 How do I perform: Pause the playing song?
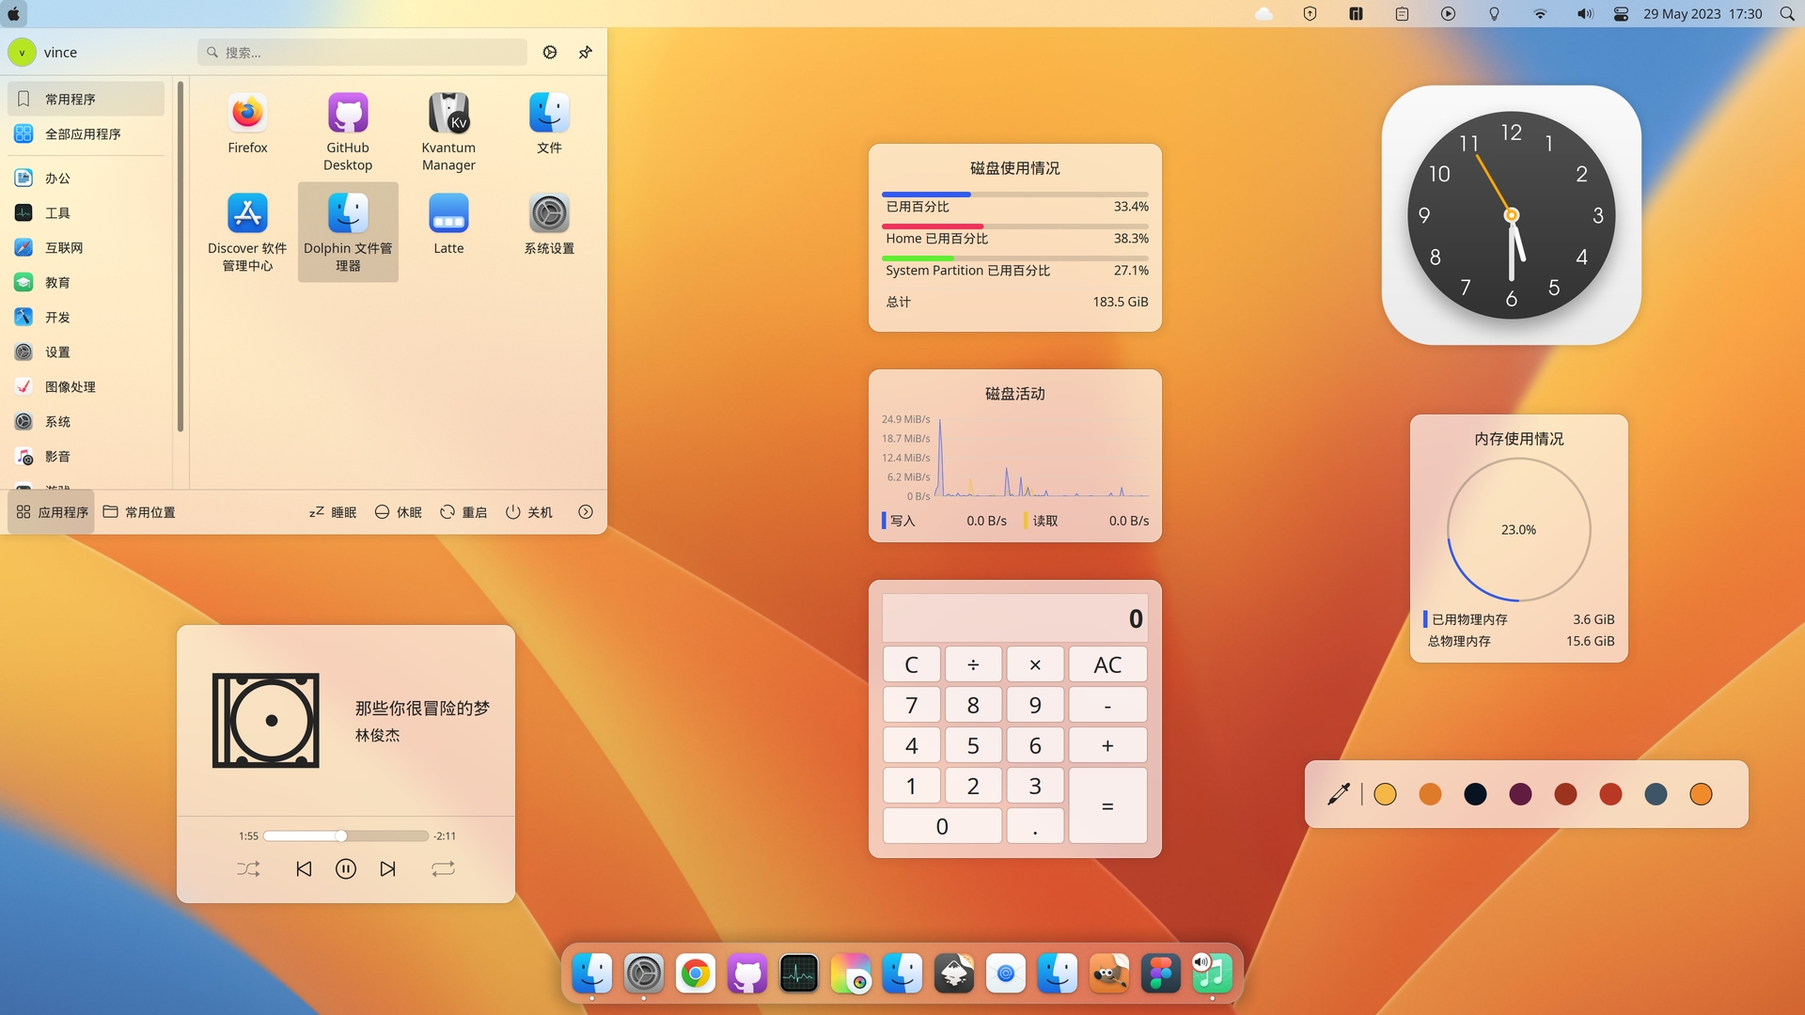(346, 869)
